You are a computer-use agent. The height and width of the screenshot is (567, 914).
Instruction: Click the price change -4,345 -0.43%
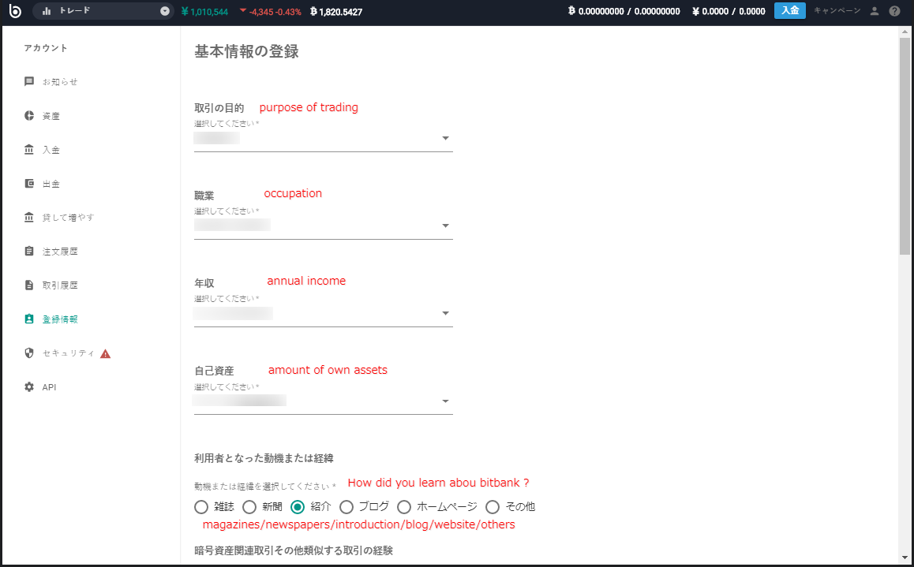point(271,12)
